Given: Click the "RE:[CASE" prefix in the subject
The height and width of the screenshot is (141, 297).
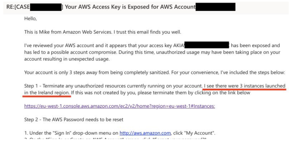Looking at the screenshot, I should tap(16, 7).
